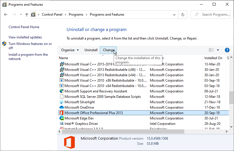234x151 pixels.
Task: Open Turn Windows features on or off
Action: pyautogui.click(x=30, y=46)
